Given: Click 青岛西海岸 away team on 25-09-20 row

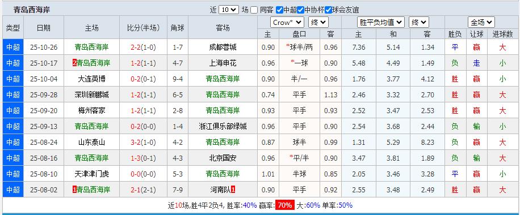Looking at the screenshot, I should (x=223, y=110).
